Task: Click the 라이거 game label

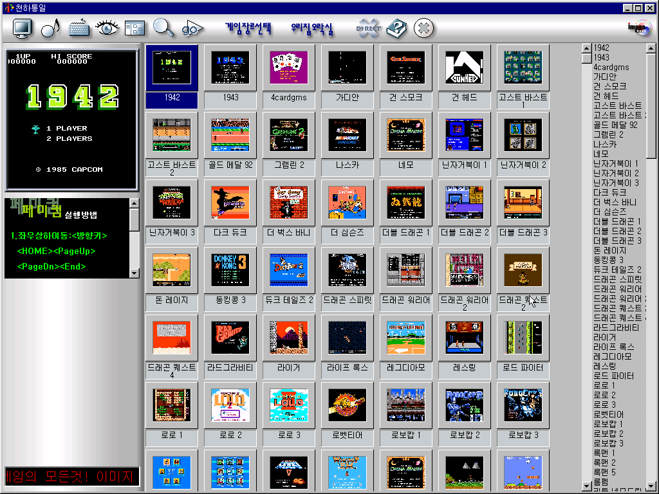Action: pos(289,368)
